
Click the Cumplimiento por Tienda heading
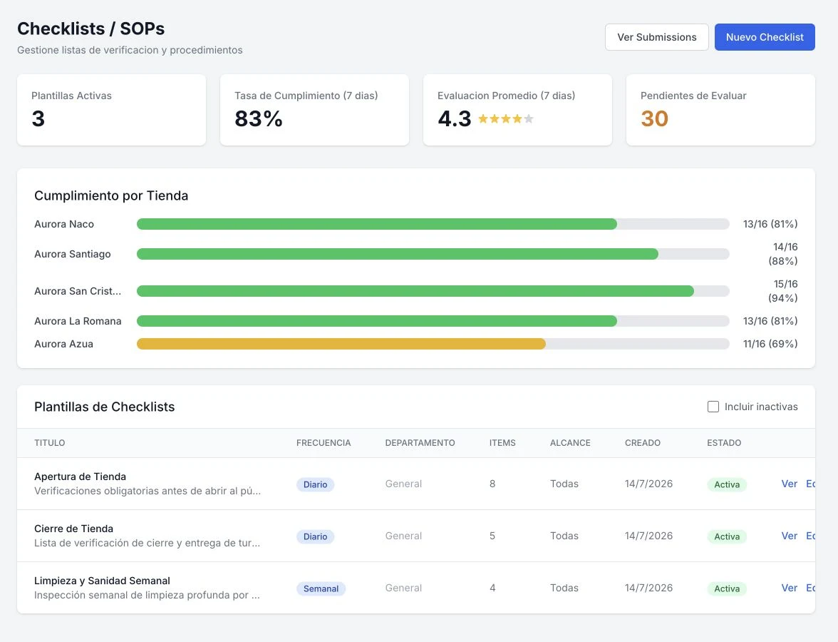coord(111,195)
